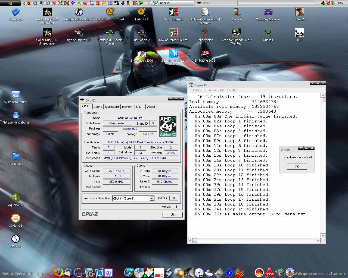Image resolution: width=348 pixels, height=278 pixels.
Task: Click the OK button in CPU-Z
Action: click(x=173, y=214)
